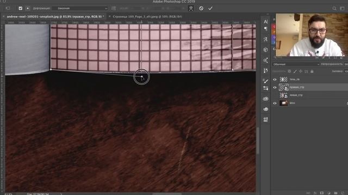Lock transparent pixels in Layers panel
Screen dimensions: 348x195
(x=289, y=71)
